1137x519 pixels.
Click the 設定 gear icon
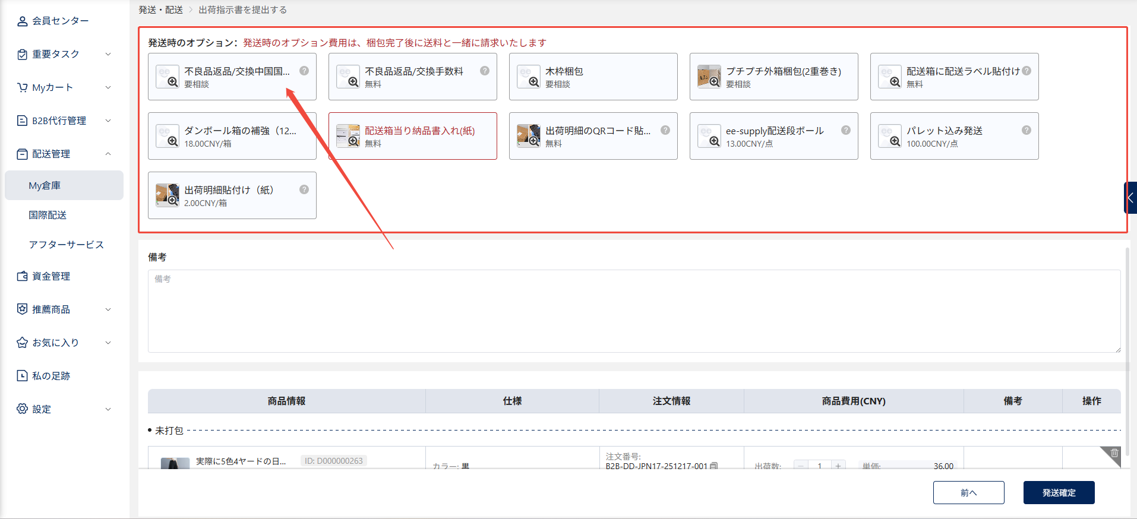coord(22,409)
